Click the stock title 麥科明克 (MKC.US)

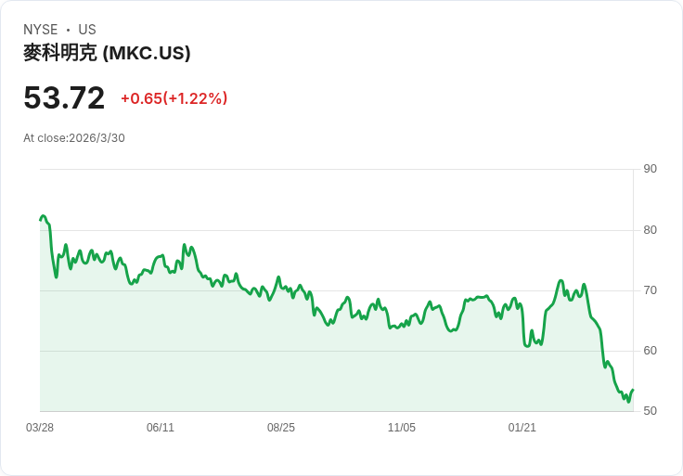107,53
